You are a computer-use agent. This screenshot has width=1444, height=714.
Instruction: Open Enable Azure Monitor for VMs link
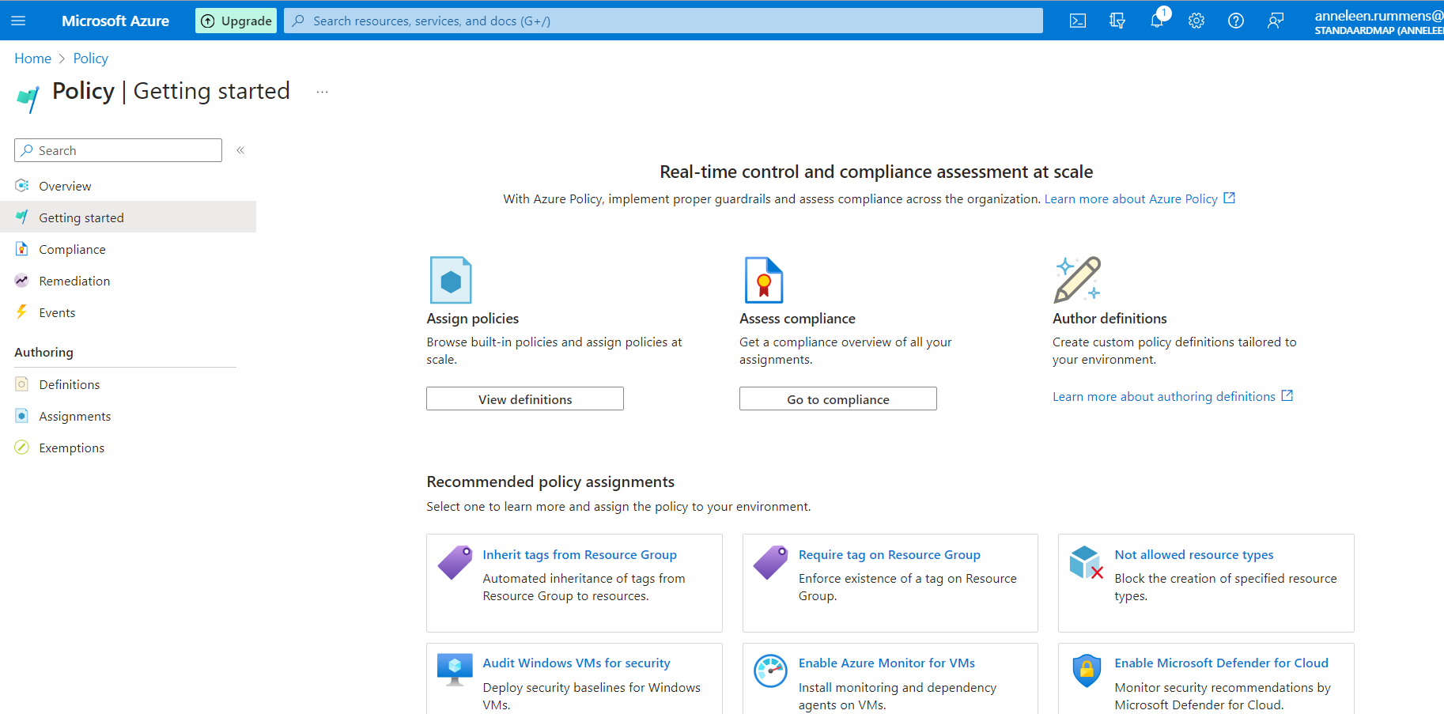click(886, 663)
